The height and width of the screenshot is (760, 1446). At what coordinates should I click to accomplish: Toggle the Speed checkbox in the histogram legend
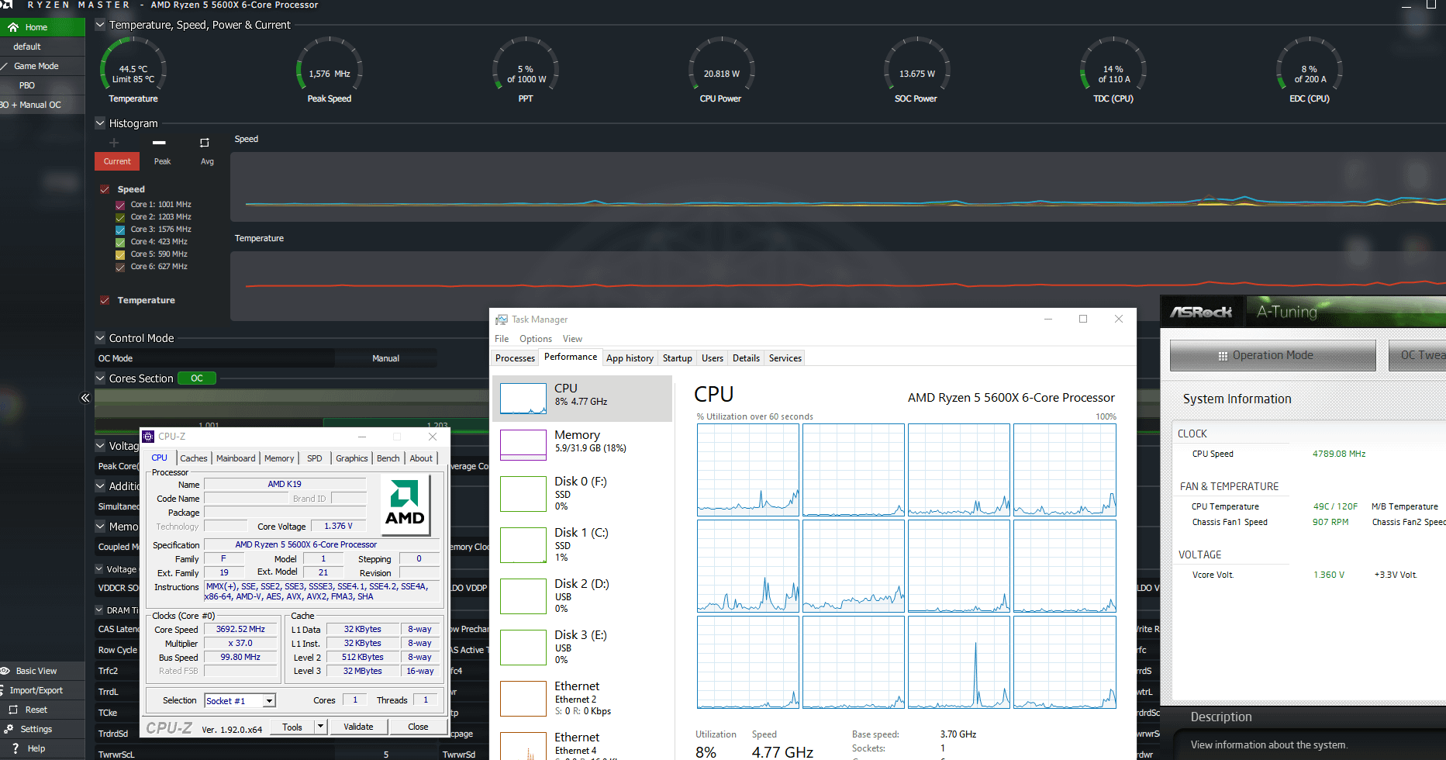click(x=105, y=189)
